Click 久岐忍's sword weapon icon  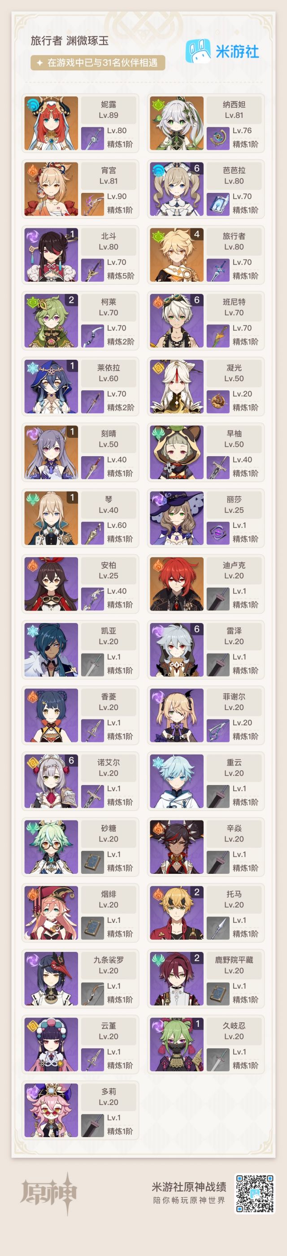point(218,1060)
